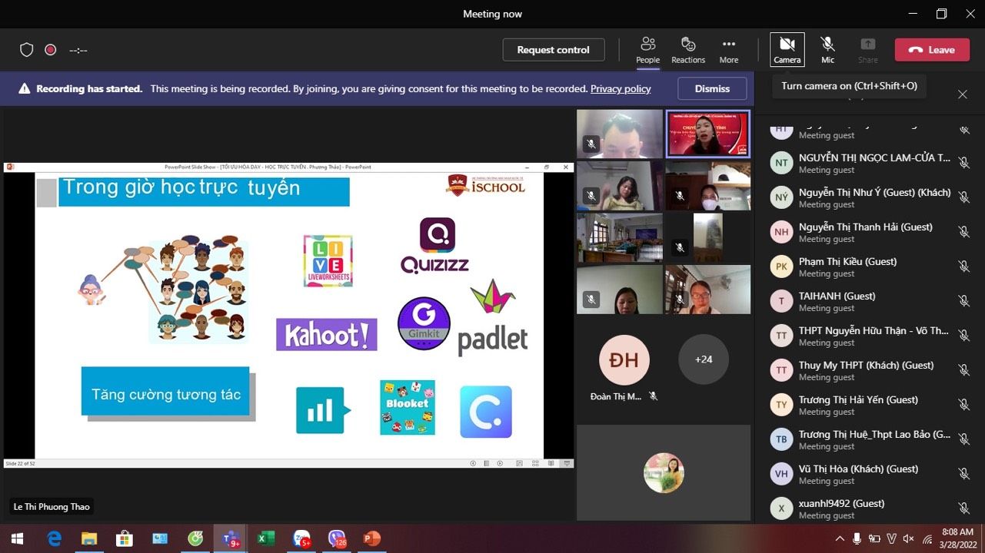Screen dimensions: 985x553
Task: Click mic icon beside Vũ Thị Hòa
Action: click(x=964, y=474)
